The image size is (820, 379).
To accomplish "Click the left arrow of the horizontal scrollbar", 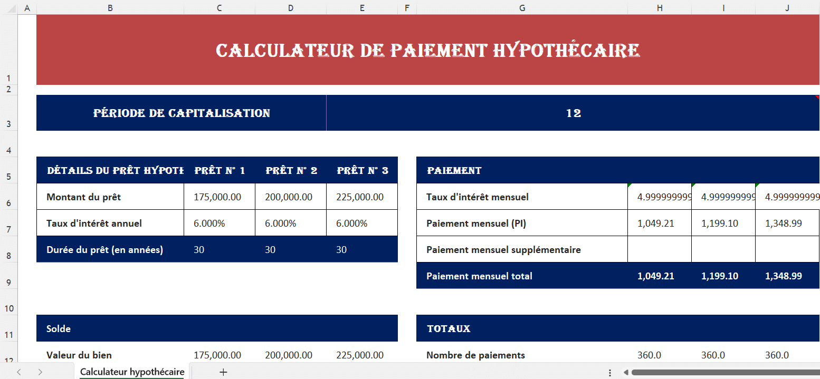I will 625,372.
